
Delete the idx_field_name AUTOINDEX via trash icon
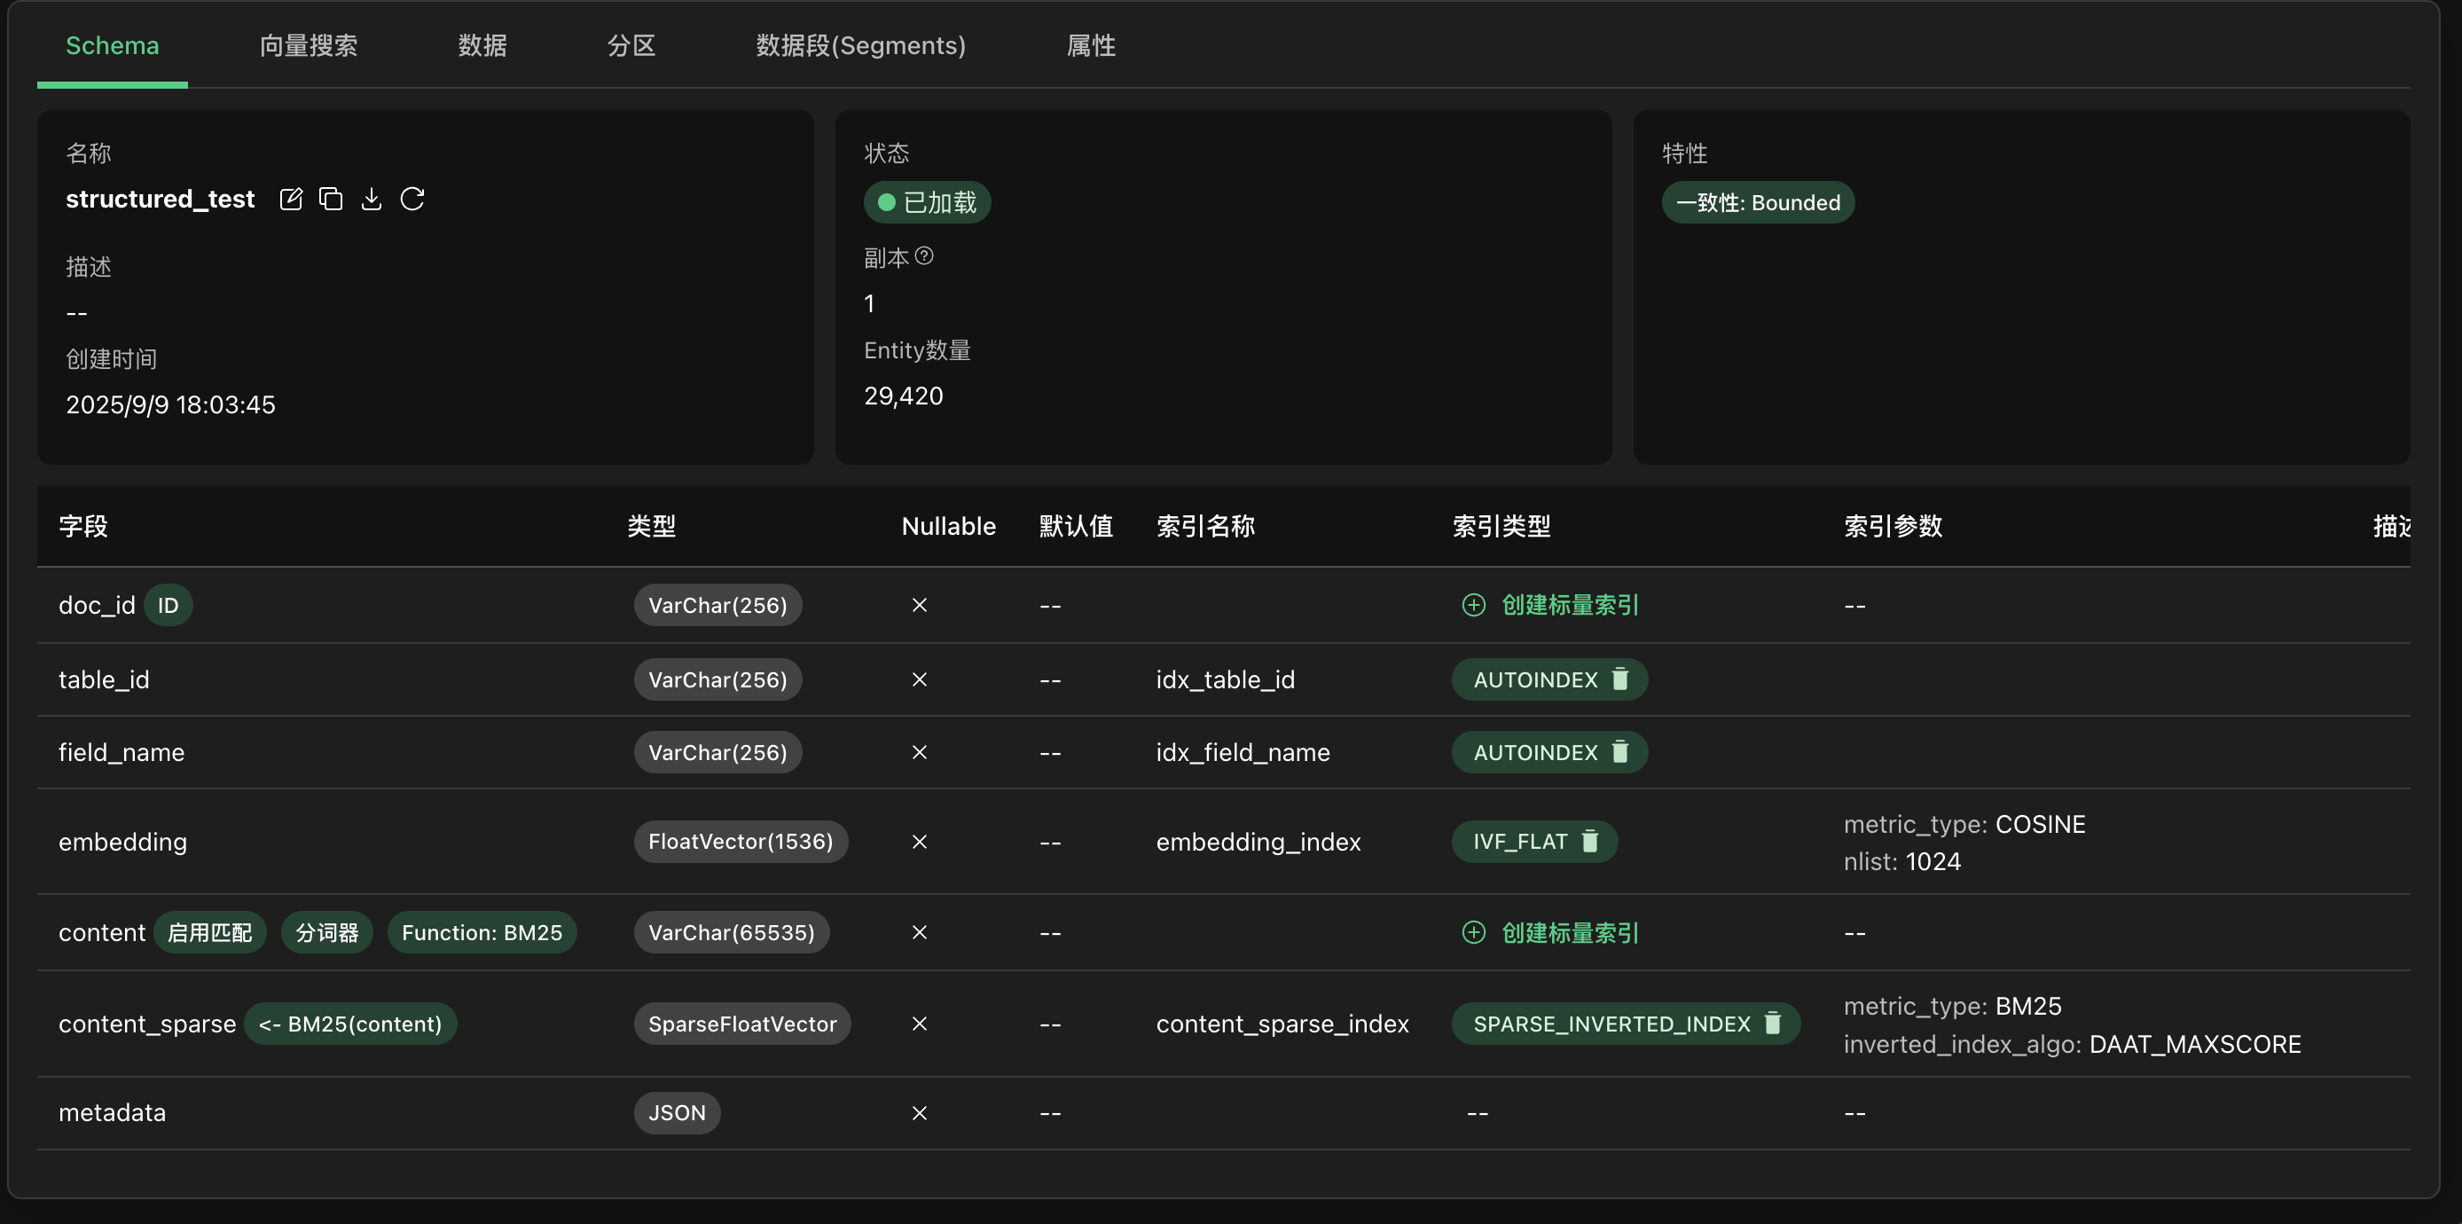pos(1620,752)
